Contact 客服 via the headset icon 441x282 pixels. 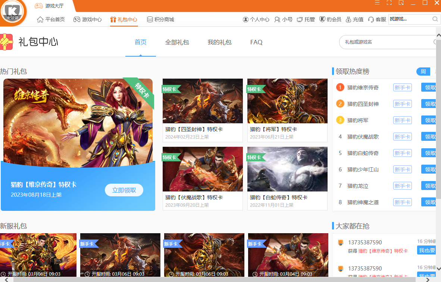click(x=371, y=19)
